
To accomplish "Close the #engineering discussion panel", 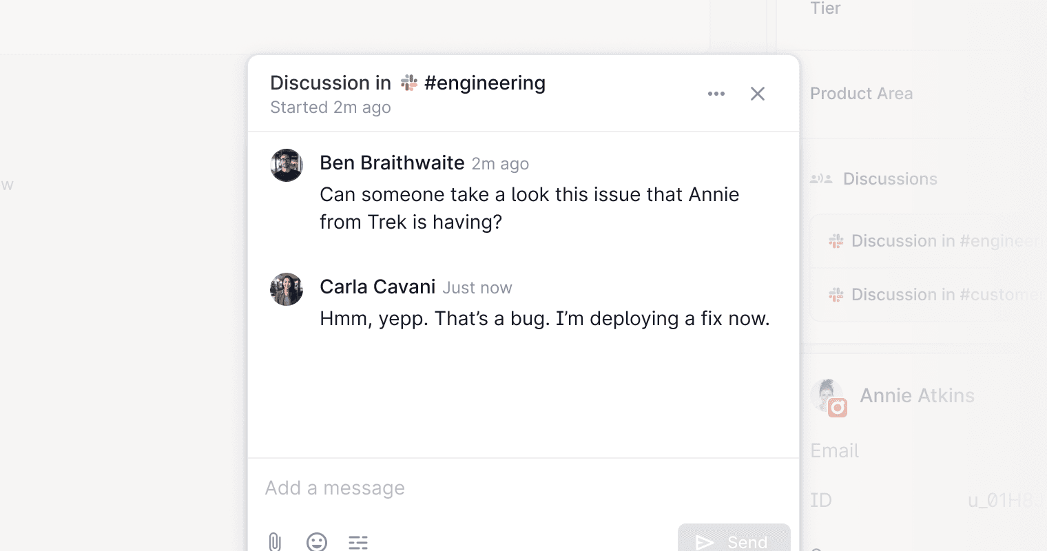I will 758,93.
